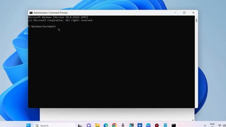Launch Canva from the taskbar
Viewport: 226px width, 127px height.
[148, 125]
